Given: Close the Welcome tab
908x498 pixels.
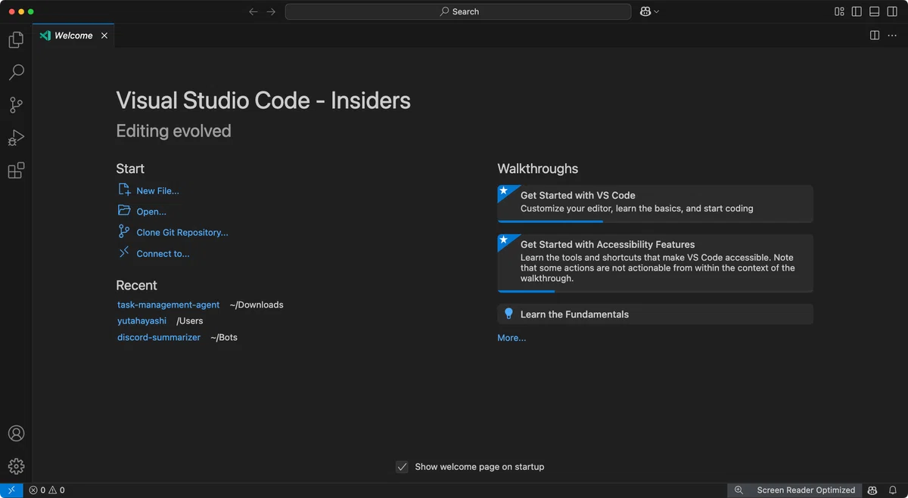Looking at the screenshot, I should 104,36.
